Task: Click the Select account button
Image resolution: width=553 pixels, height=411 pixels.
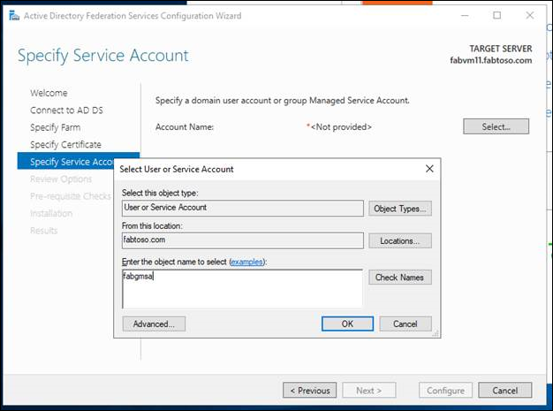Action: [x=496, y=126]
